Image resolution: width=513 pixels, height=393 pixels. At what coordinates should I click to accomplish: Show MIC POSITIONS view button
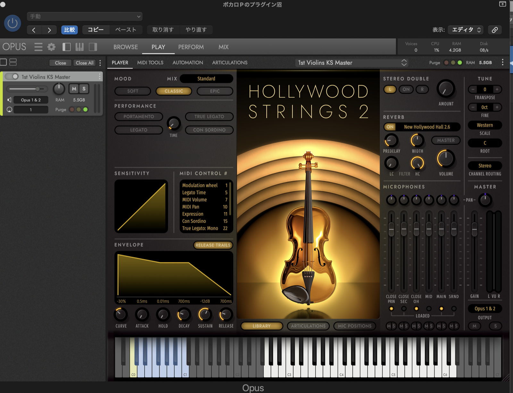point(355,326)
